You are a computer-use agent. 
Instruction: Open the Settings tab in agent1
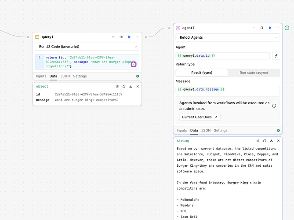[221, 130]
